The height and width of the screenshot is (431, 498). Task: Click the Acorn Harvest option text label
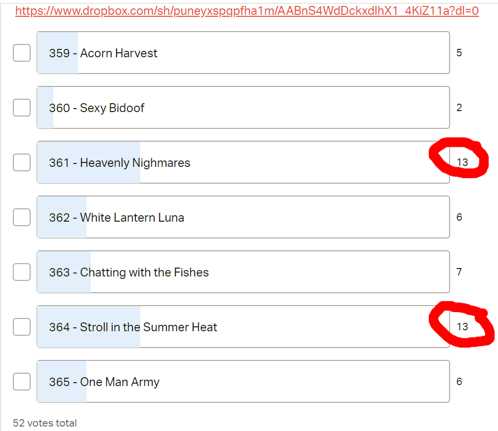click(x=103, y=53)
